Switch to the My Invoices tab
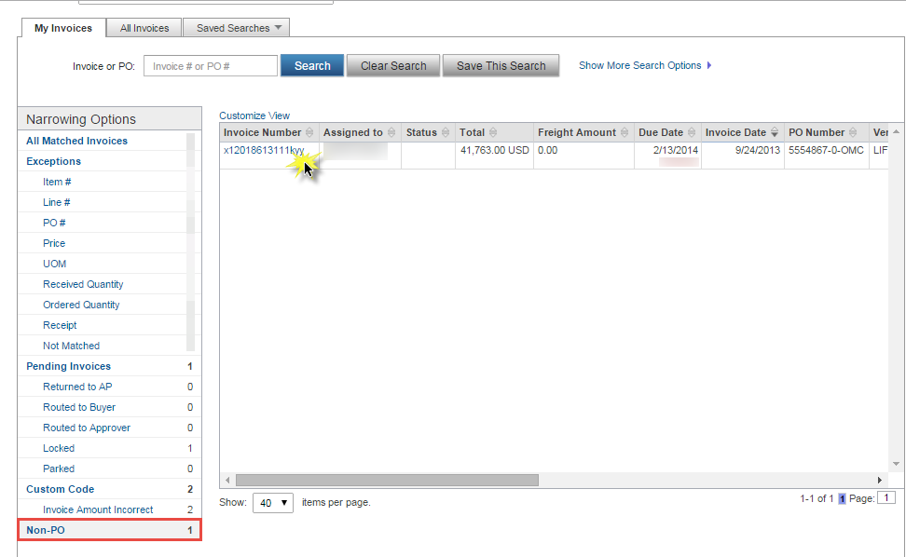Image resolution: width=906 pixels, height=557 pixels. click(62, 28)
